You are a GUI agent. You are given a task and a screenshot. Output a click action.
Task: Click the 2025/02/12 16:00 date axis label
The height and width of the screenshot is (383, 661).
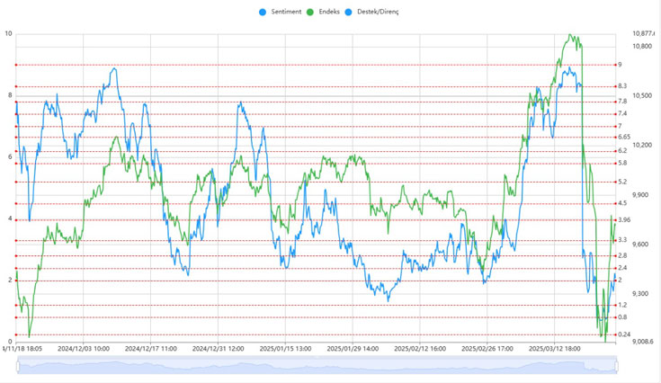[418, 348]
